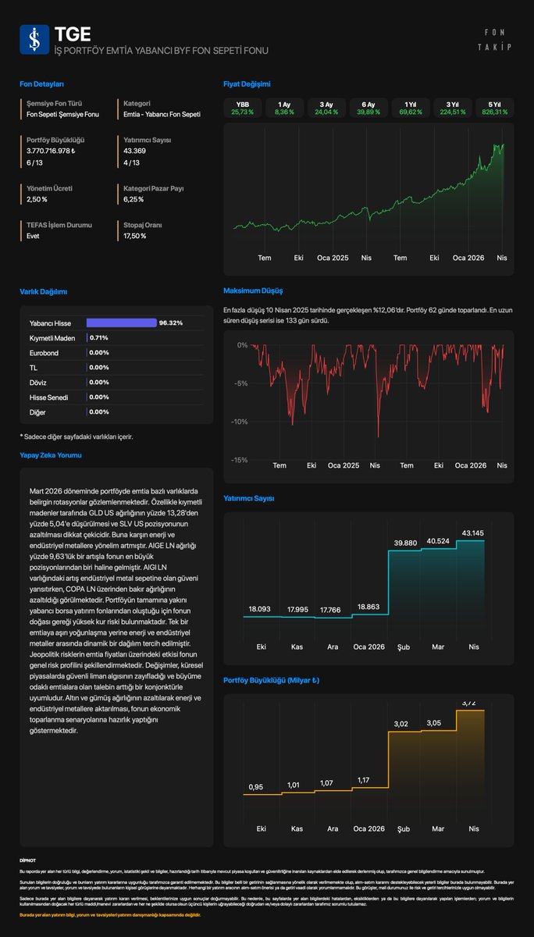The width and height of the screenshot is (534, 937).
Task: Click the TGE fund code title
Action: point(73,34)
